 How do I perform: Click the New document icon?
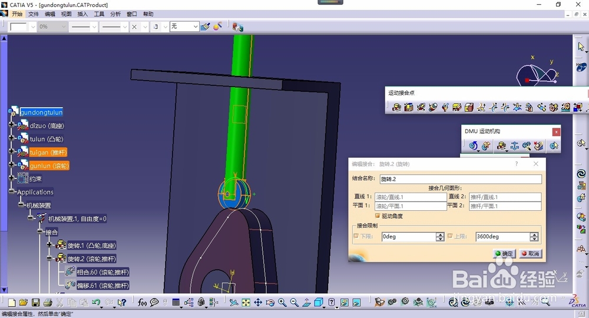pyautogui.click(x=12, y=303)
